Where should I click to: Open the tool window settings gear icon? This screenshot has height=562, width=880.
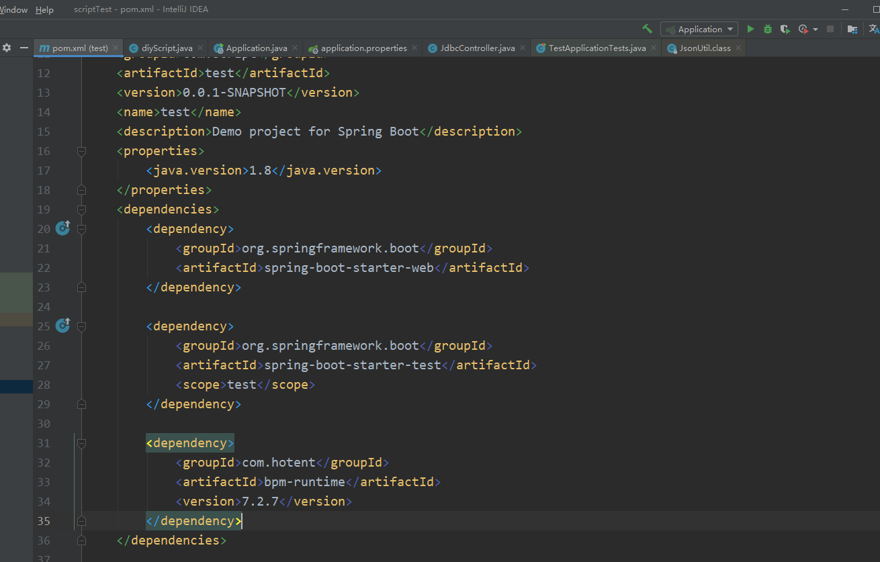[7, 48]
